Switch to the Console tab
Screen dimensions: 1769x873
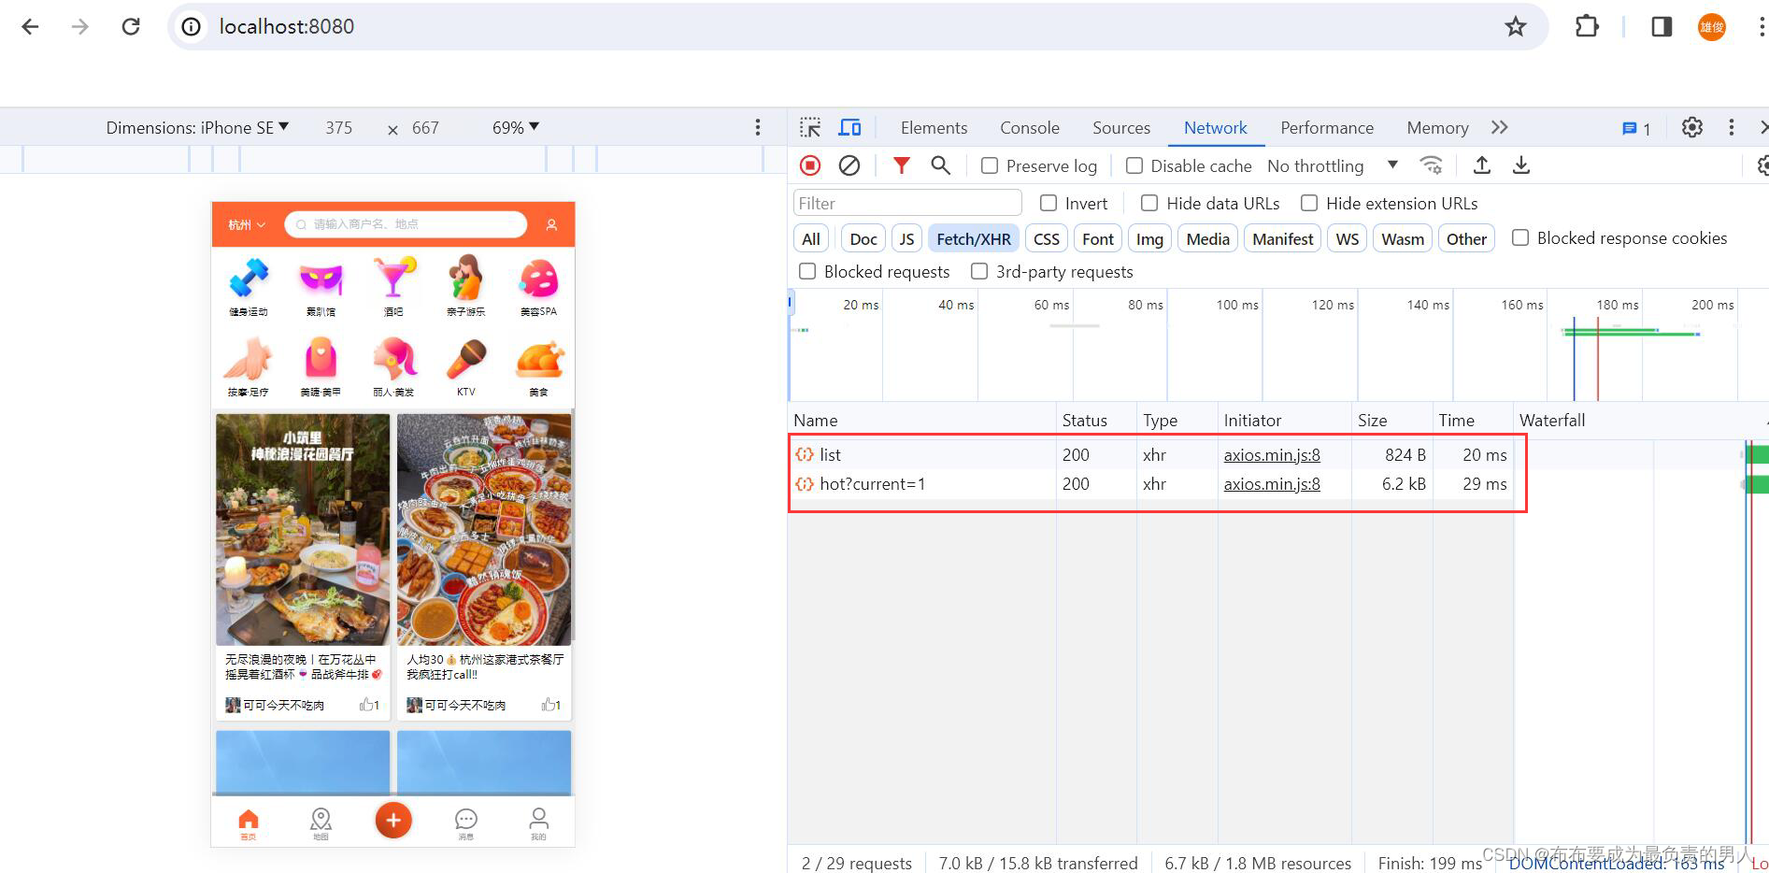tap(1030, 127)
